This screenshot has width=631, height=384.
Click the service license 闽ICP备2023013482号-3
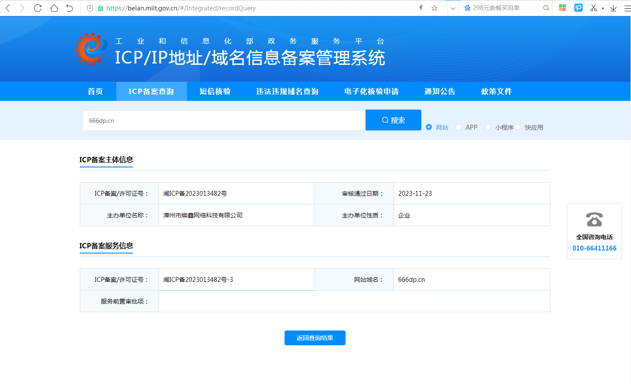click(198, 280)
